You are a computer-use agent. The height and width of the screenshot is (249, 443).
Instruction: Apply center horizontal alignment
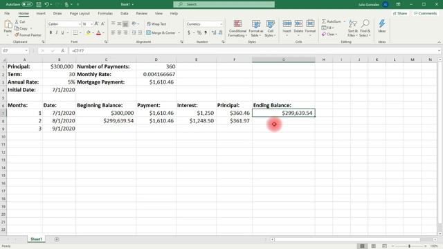coord(119,33)
